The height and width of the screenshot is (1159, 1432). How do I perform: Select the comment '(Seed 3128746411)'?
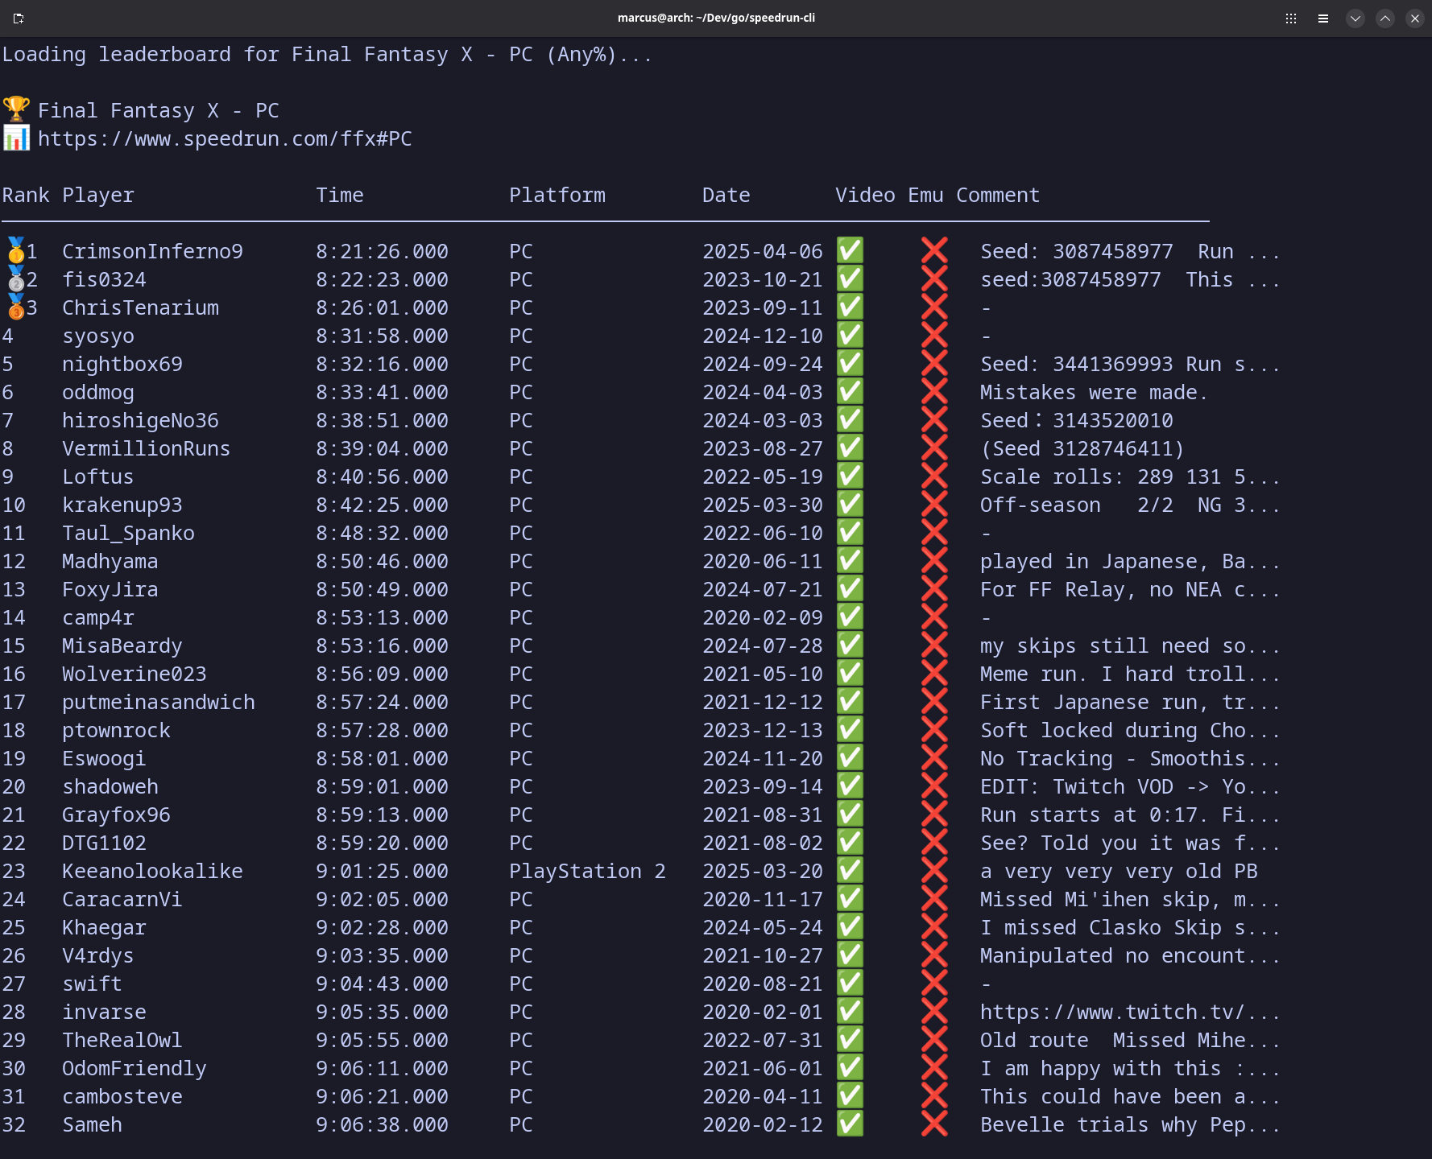[x=1082, y=448]
